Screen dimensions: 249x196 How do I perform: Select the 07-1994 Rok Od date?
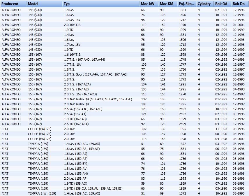[x=221, y=10]
